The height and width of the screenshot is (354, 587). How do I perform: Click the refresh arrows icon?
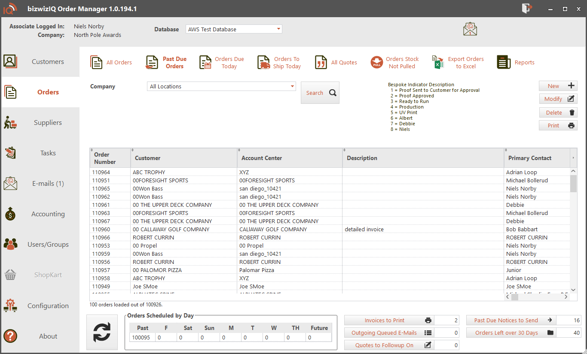[x=102, y=332]
